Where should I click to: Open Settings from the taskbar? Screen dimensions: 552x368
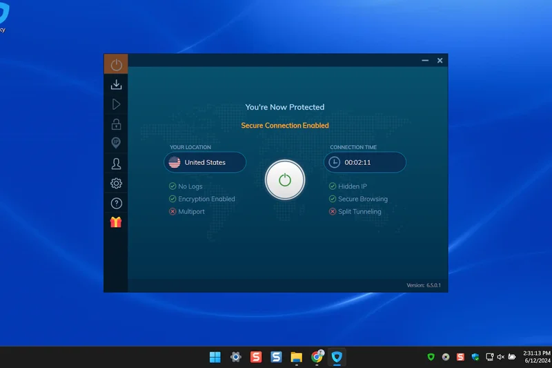coord(235,357)
